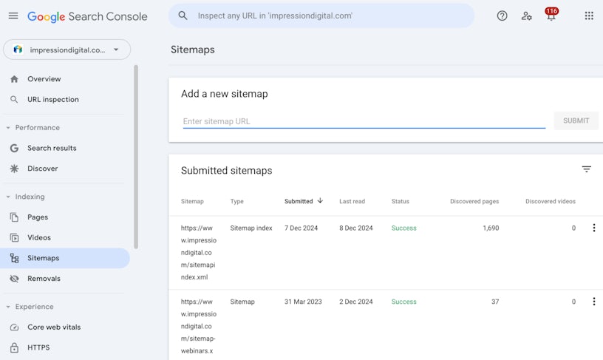The image size is (603, 360).
Task: Click the Help question mark icon
Action: point(502,16)
